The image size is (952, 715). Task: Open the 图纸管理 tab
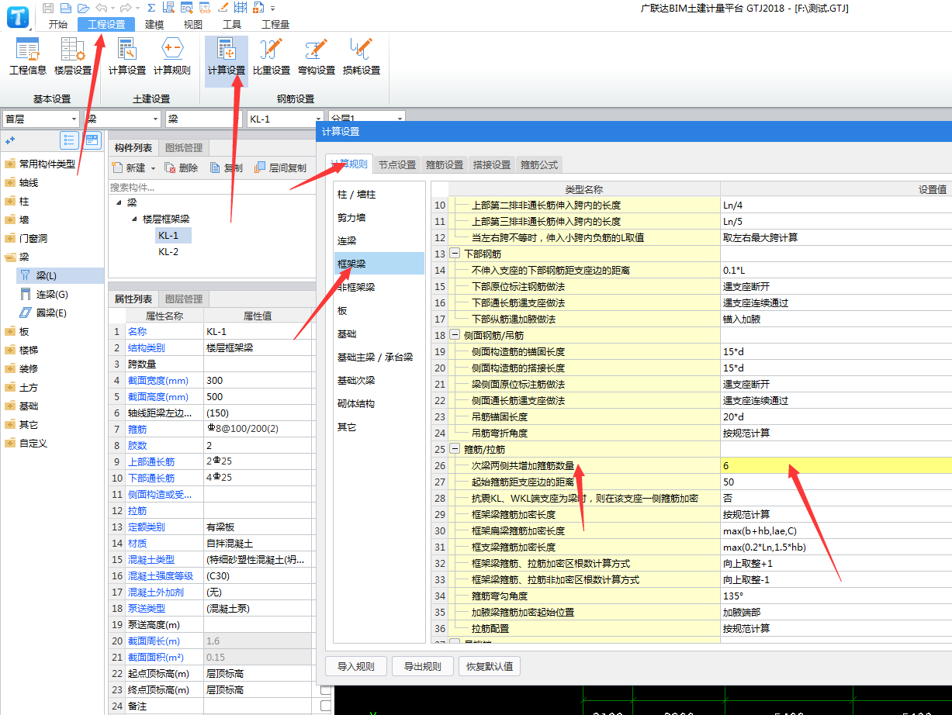tap(184, 147)
